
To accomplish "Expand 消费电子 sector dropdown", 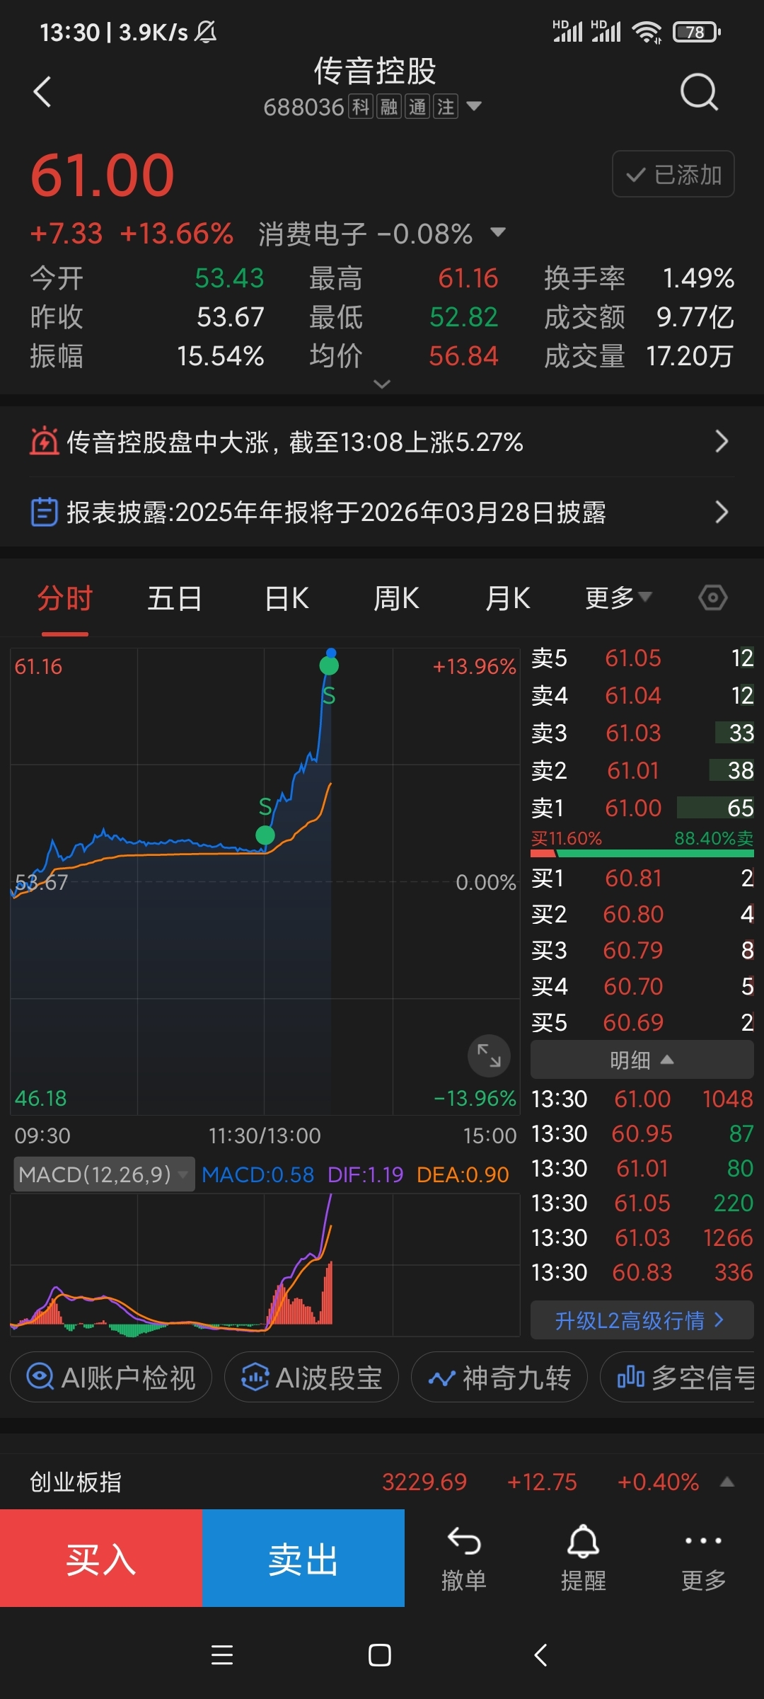I will click(x=498, y=232).
